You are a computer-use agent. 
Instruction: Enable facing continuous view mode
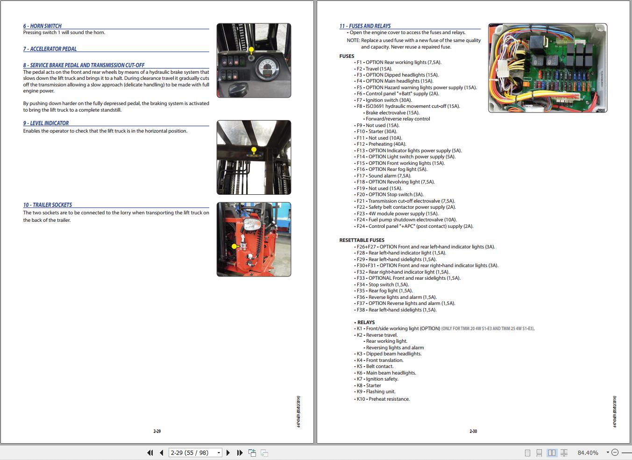tap(564, 453)
